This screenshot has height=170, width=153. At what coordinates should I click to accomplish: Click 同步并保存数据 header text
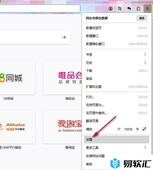coord(97,18)
